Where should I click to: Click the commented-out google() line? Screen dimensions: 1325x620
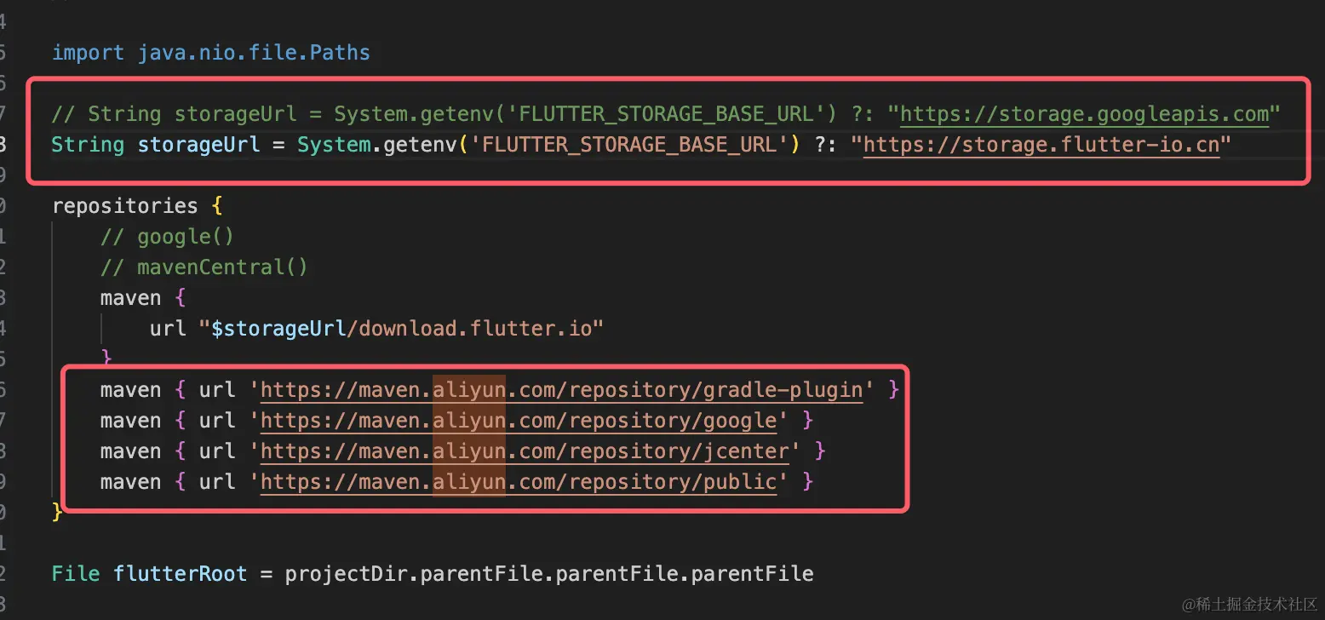pos(167,237)
